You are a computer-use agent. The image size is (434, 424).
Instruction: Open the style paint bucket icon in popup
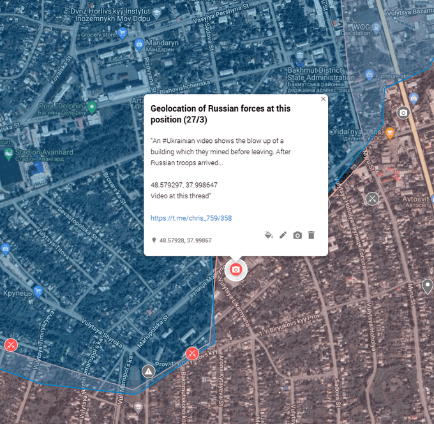coord(269,235)
